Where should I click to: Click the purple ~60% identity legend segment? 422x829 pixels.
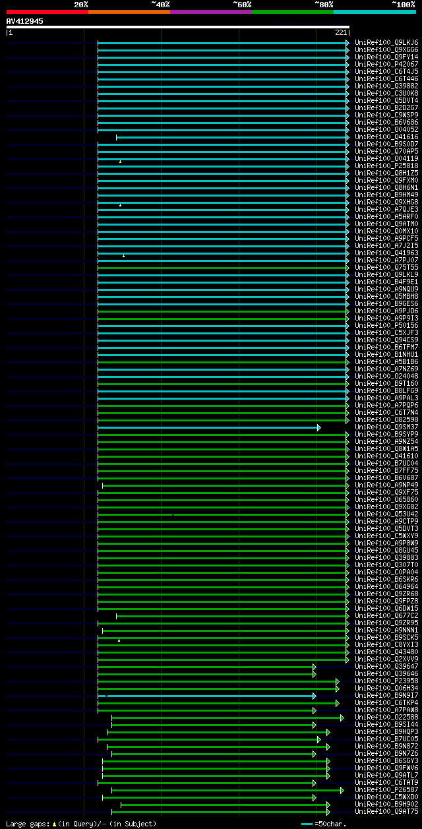coord(210,12)
